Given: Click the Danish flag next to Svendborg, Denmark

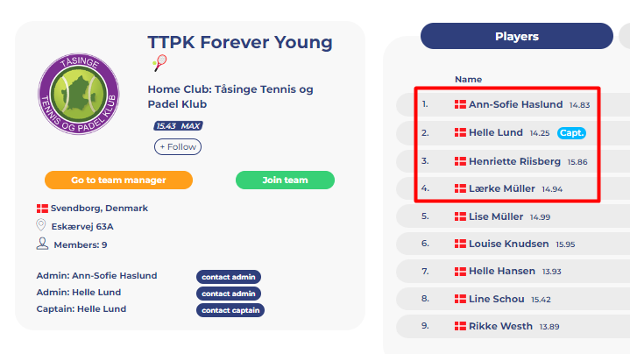Looking at the screenshot, I should tap(42, 209).
